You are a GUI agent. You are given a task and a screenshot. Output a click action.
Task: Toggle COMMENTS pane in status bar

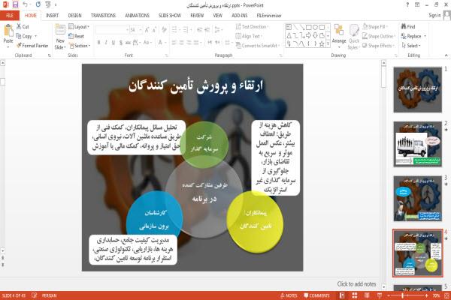(316, 295)
